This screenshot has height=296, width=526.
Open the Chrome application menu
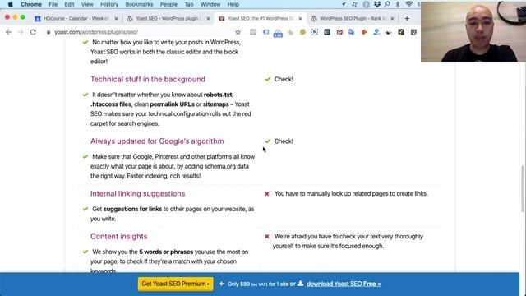click(31, 4)
